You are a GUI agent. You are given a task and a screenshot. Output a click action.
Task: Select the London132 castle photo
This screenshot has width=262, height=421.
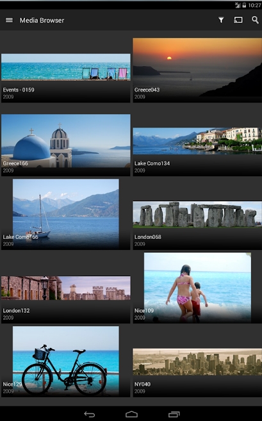[66, 299]
